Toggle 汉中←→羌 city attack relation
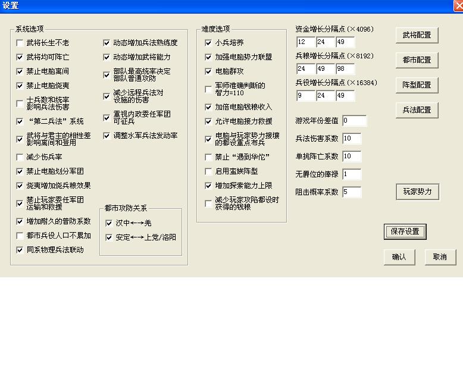Image resolution: width=463 pixels, height=366 pixels. point(109,224)
